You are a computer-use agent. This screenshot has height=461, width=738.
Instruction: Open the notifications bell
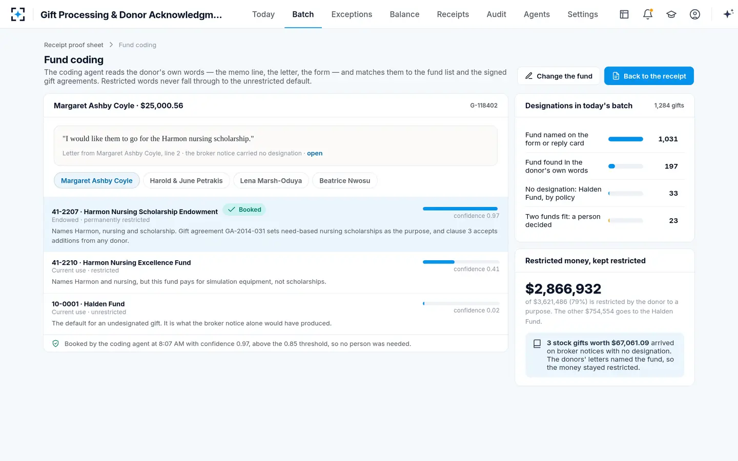(648, 14)
